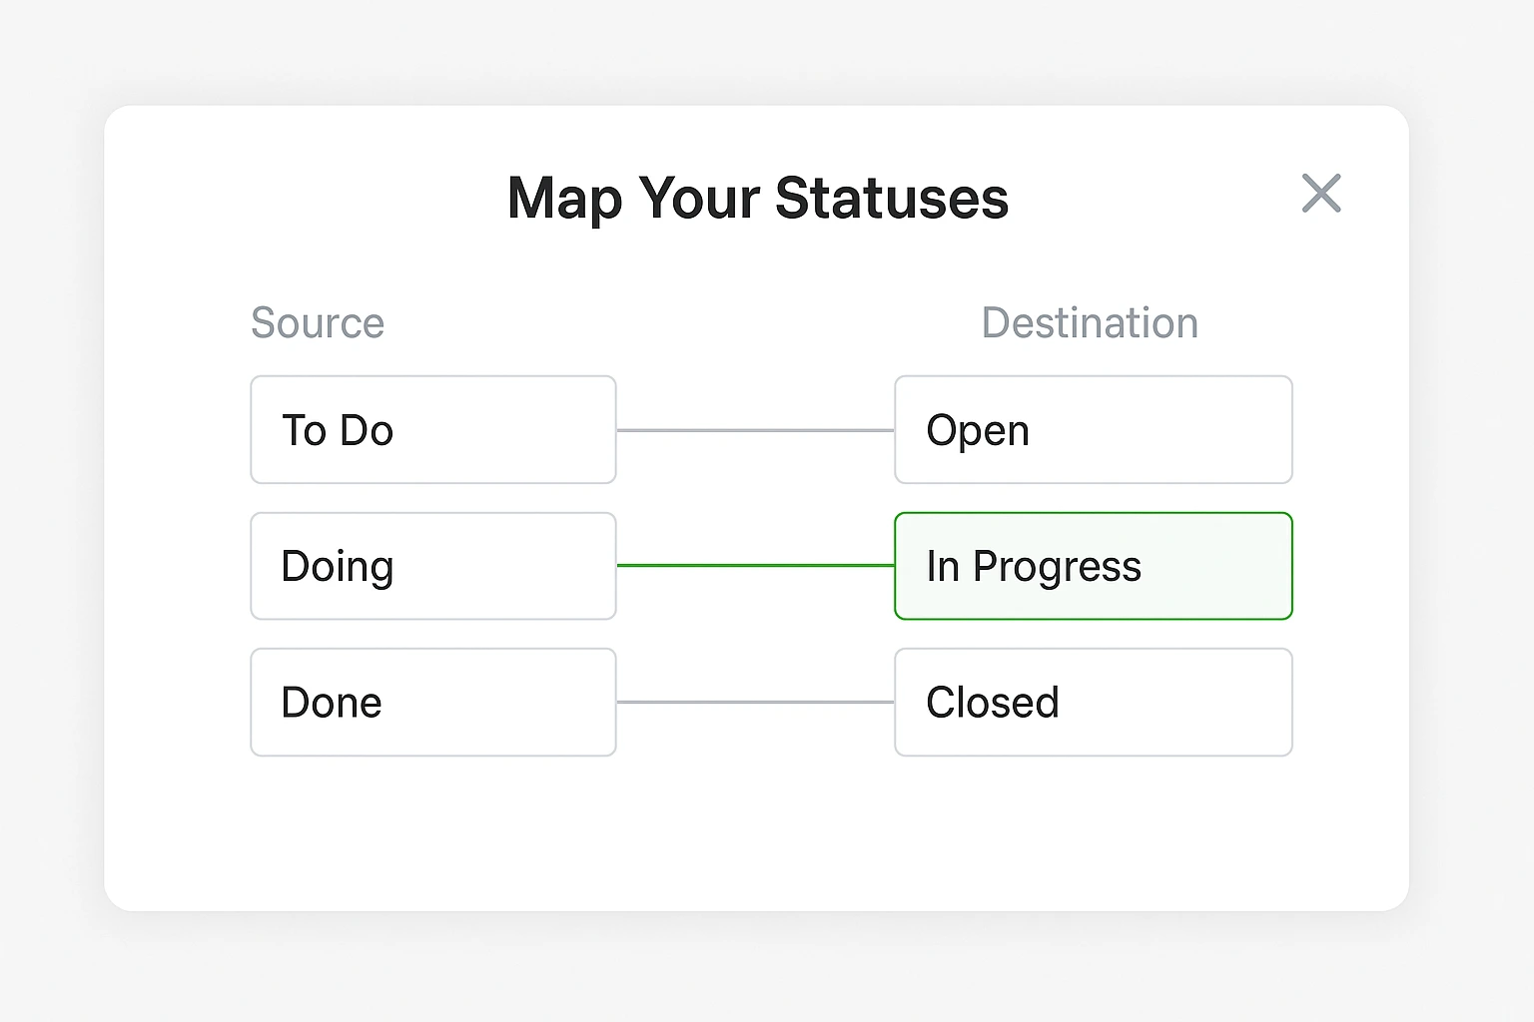Viewport: 1534px width, 1022px height.
Task: Activate the Done mapping connection
Action: pyautogui.click(x=432, y=702)
